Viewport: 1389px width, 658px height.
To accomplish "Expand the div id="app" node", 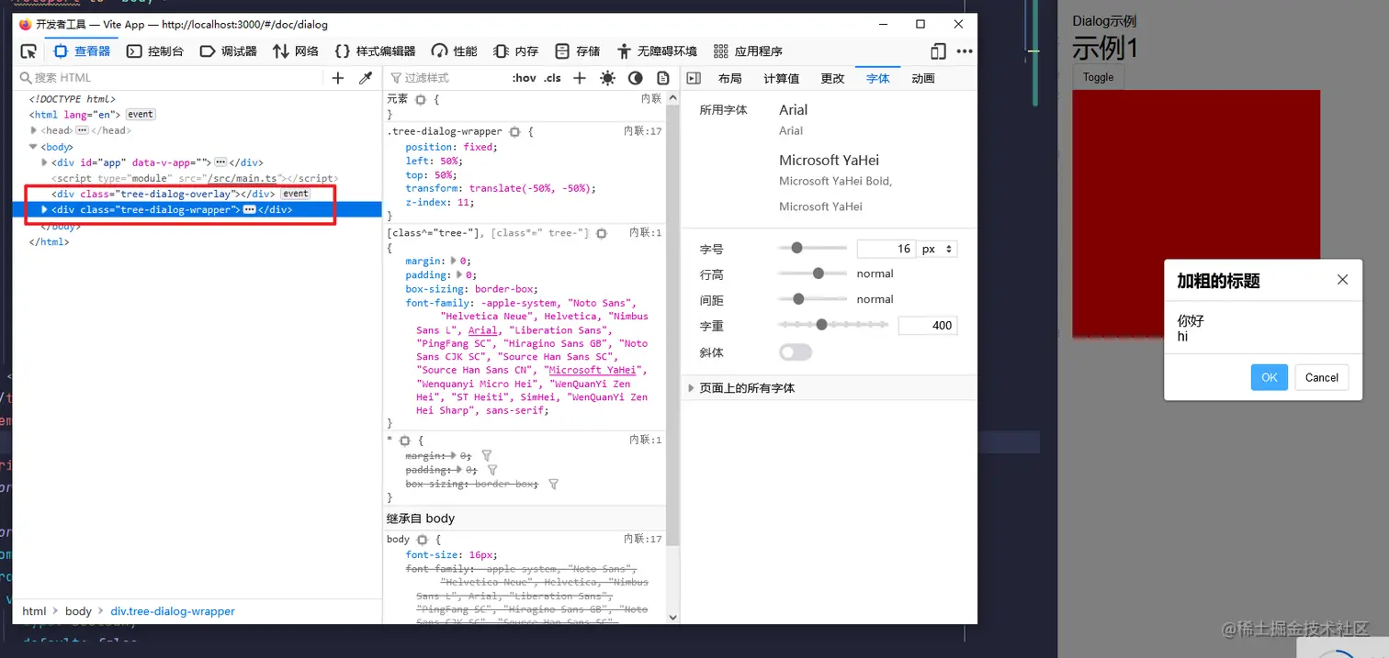I will [x=45, y=162].
